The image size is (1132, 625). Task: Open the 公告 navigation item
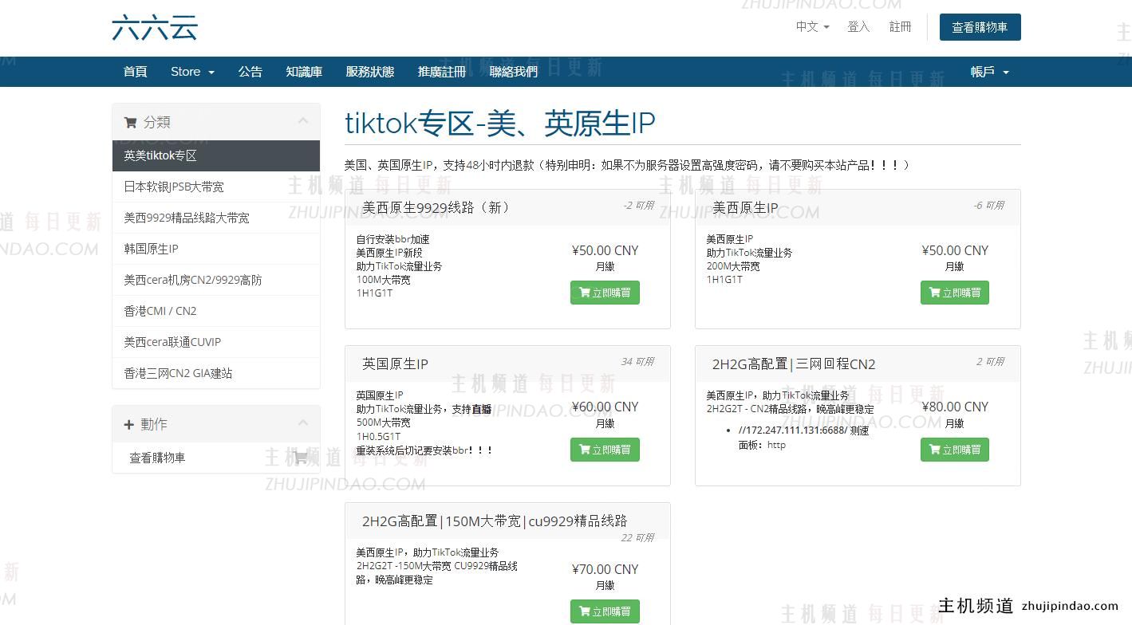pyautogui.click(x=250, y=72)
